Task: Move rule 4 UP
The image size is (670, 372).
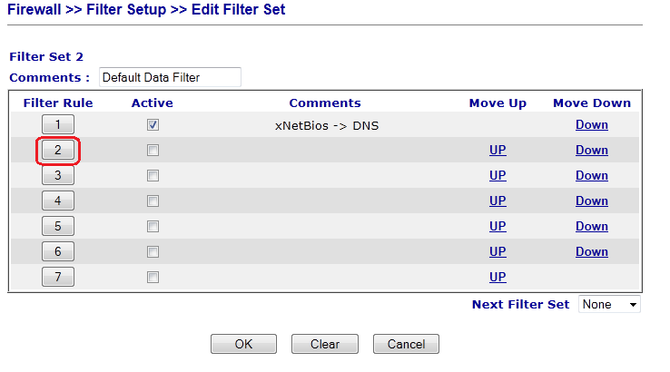Action: pos(498,201)
